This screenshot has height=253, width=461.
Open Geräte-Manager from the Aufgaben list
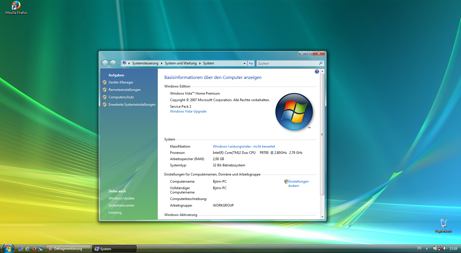(x=121, y=82)
